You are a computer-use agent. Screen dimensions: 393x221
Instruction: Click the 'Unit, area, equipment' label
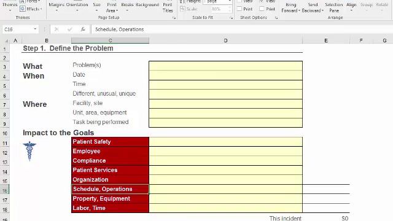99,112
